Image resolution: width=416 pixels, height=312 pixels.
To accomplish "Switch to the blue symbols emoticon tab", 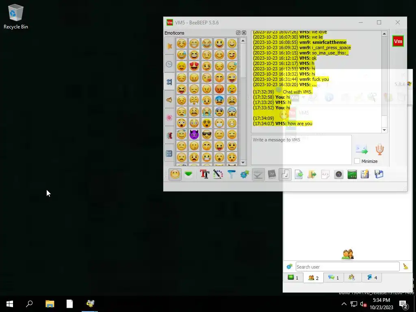I will (169, 153).
